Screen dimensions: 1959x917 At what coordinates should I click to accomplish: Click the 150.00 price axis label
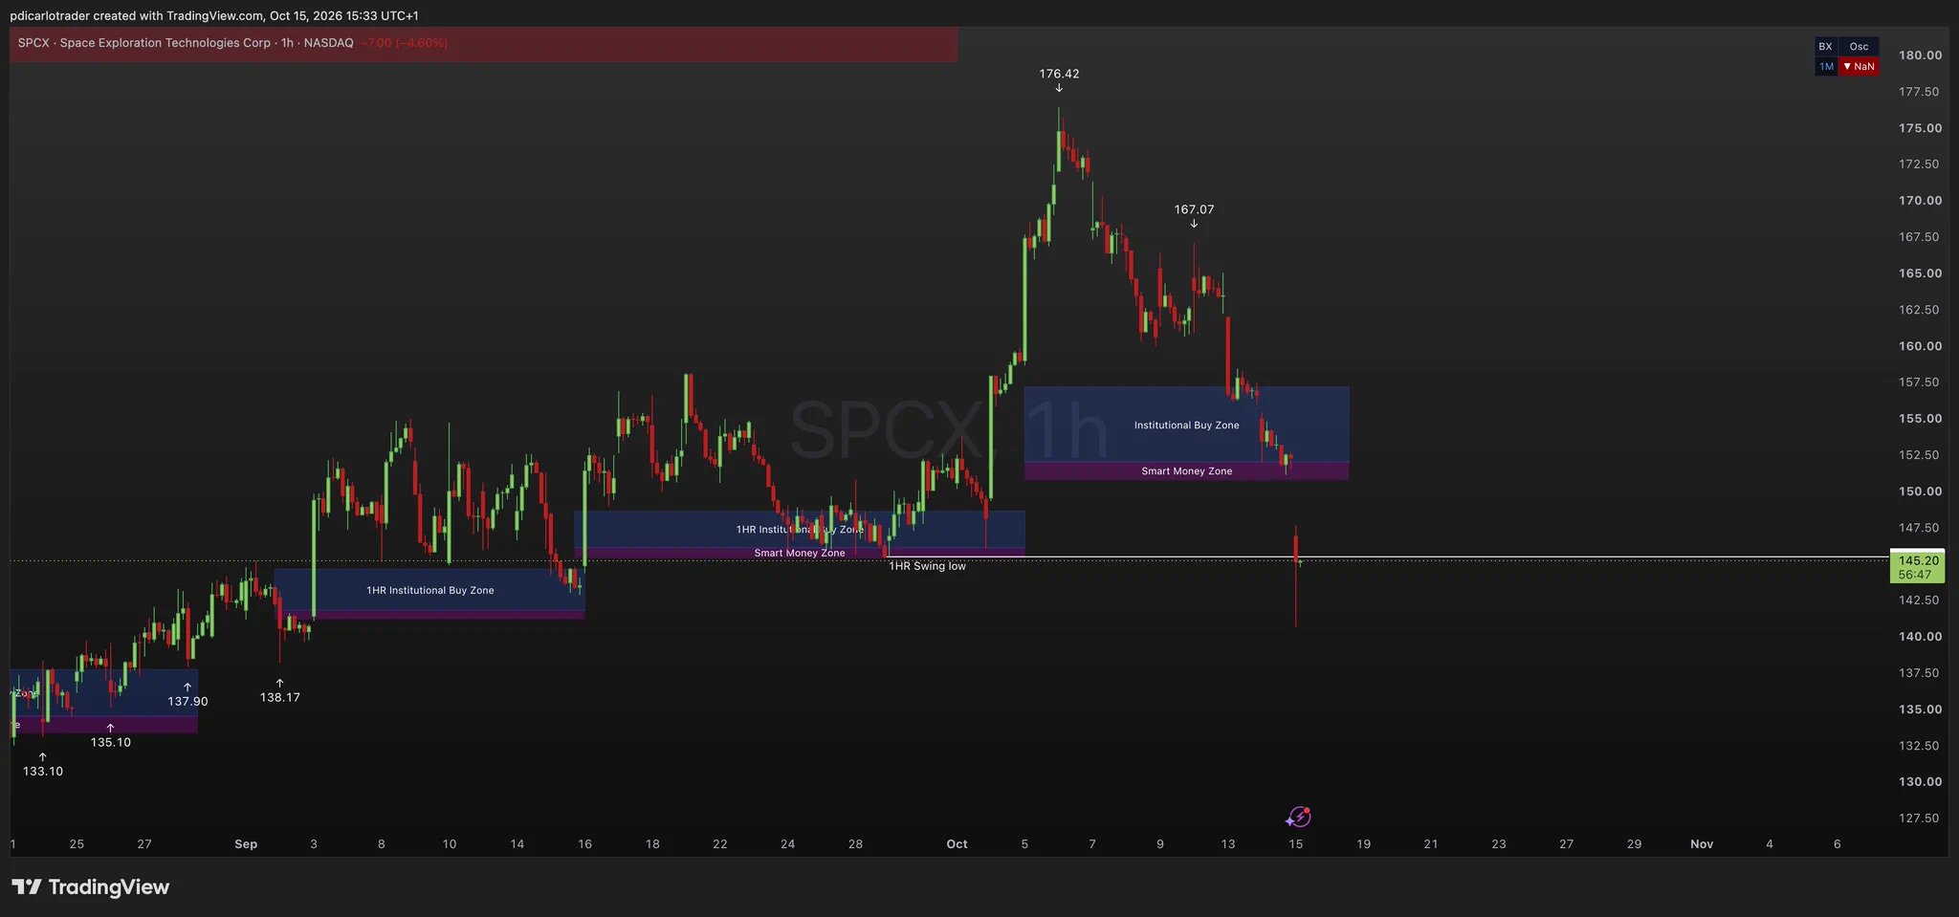1920,491
